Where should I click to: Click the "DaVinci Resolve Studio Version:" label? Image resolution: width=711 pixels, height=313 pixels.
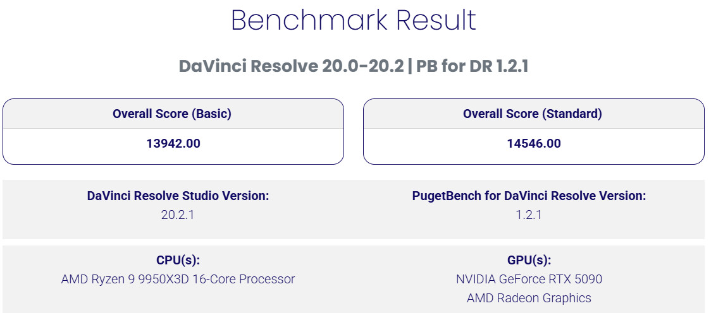(x=178, y=196)
